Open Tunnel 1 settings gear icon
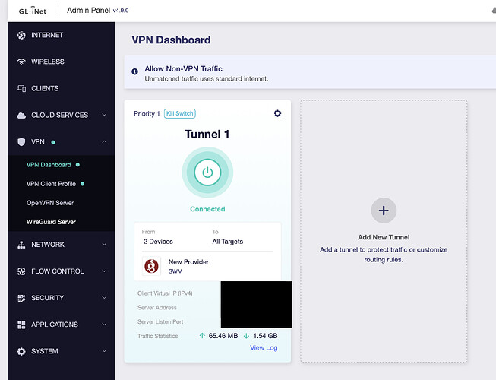496x380 pixels. pos(277,113)
